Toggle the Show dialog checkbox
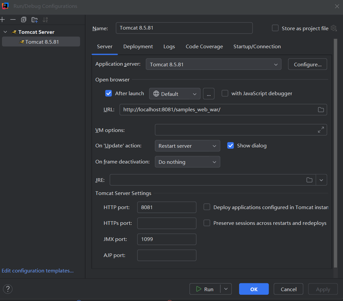This screenshot has height=301, width=343. 230,146
